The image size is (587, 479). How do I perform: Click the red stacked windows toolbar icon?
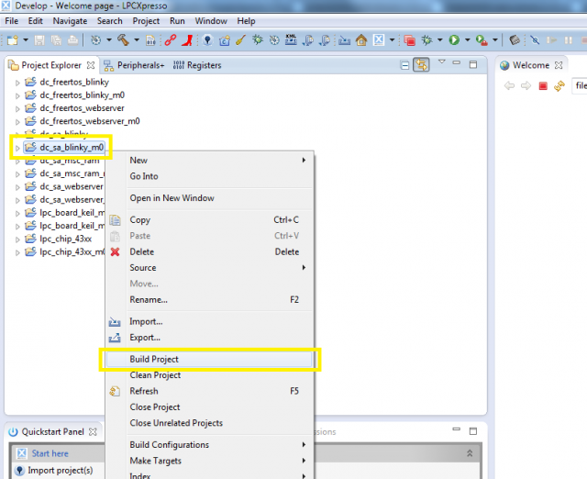pyautogui.click(x=410, y=40)
